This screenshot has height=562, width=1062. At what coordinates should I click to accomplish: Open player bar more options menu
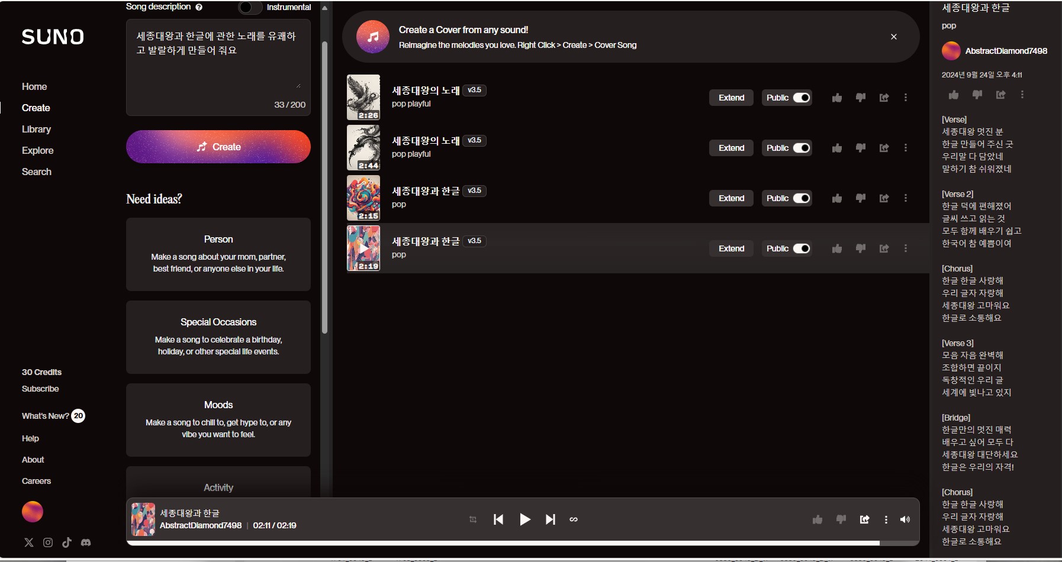[886, 519]
